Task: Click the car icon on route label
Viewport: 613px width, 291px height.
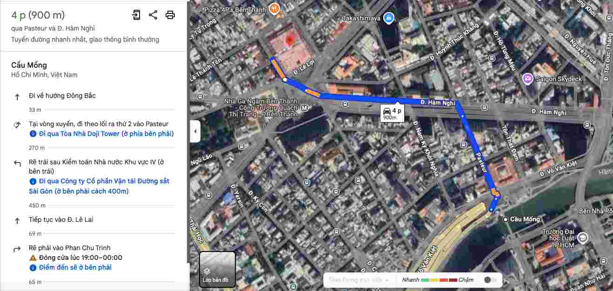Action: point(387,111)
